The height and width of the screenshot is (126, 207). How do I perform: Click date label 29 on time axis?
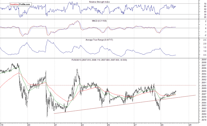[190, 125]
